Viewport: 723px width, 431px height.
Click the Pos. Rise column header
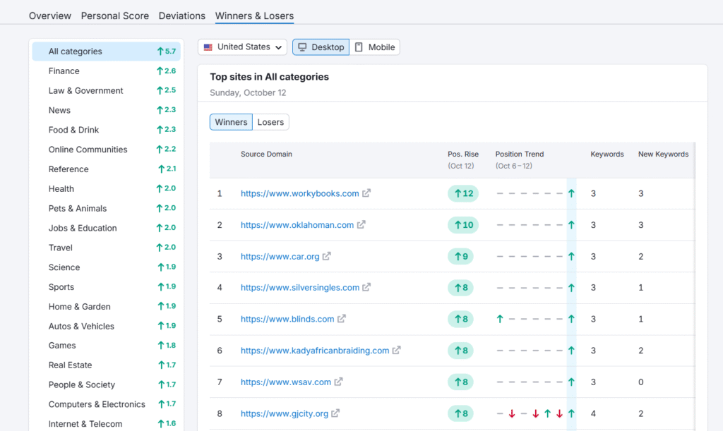click(463, 154)
